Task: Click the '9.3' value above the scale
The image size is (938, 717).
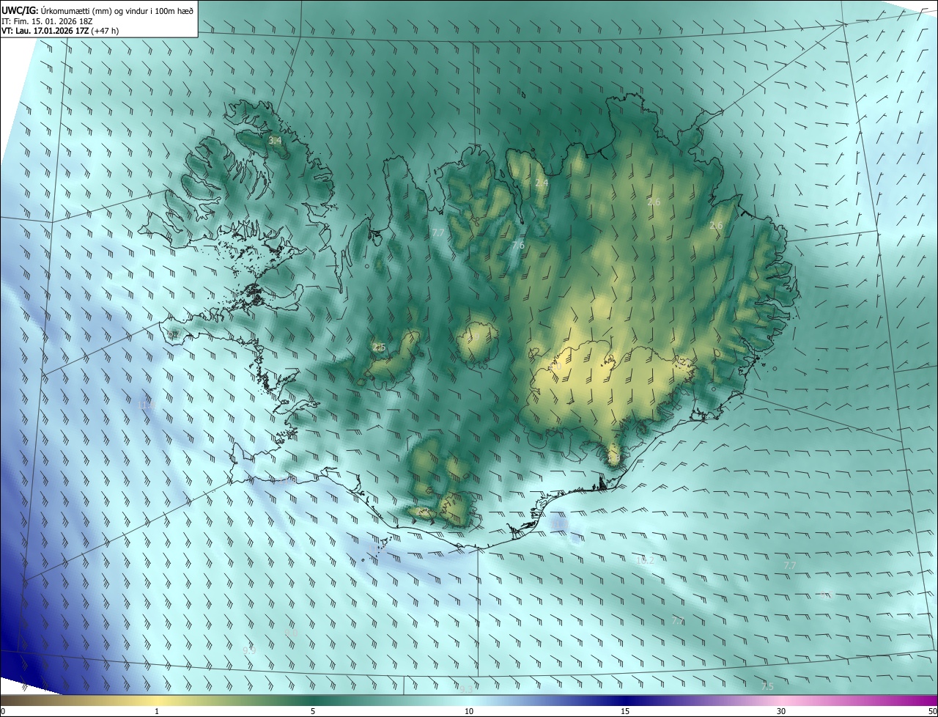Action: pyautogui.click(x=466, y=689)
